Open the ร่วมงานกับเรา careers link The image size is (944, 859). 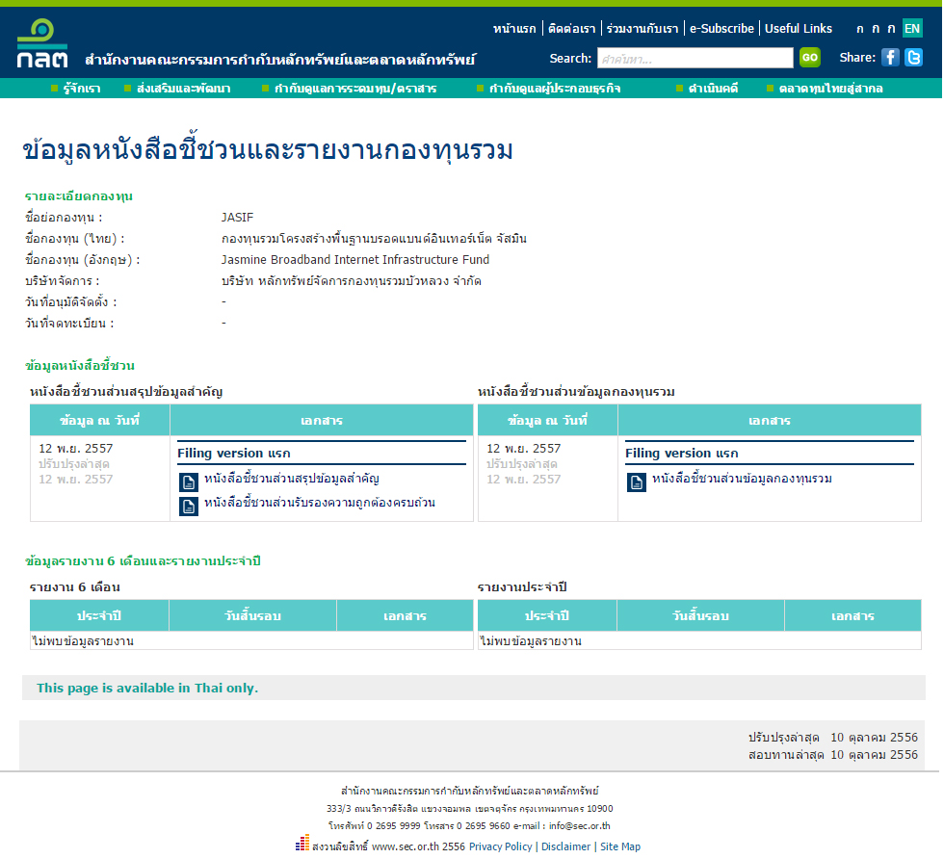[x=642, y=28]
